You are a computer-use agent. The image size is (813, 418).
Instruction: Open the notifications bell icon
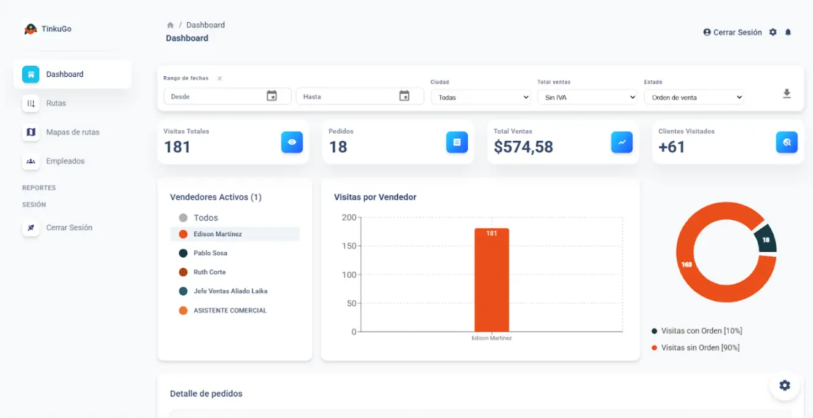click(788, 32)
